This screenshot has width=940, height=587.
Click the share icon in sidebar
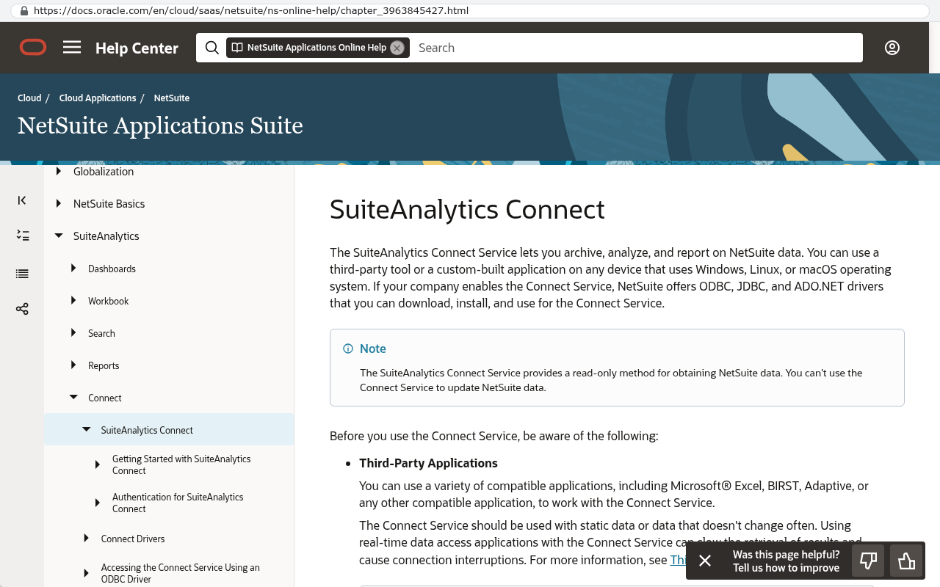(x=22, y=309)
